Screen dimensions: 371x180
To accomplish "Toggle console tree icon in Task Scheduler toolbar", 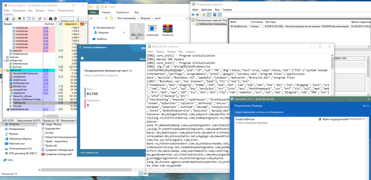I will point(209,14).
